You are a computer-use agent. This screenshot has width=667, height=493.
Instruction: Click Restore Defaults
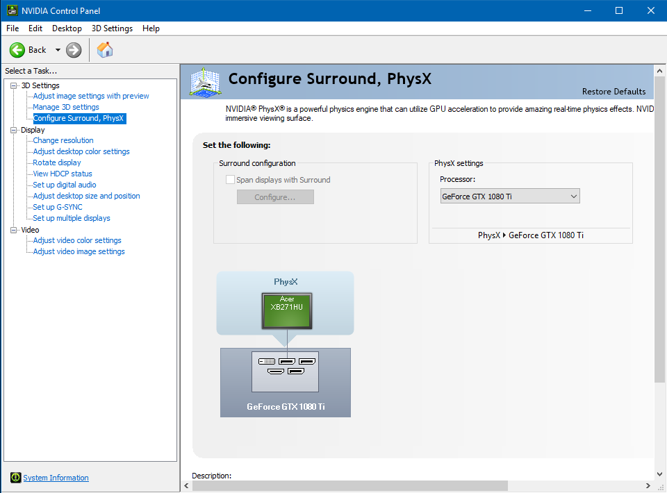tap(614, 92)
